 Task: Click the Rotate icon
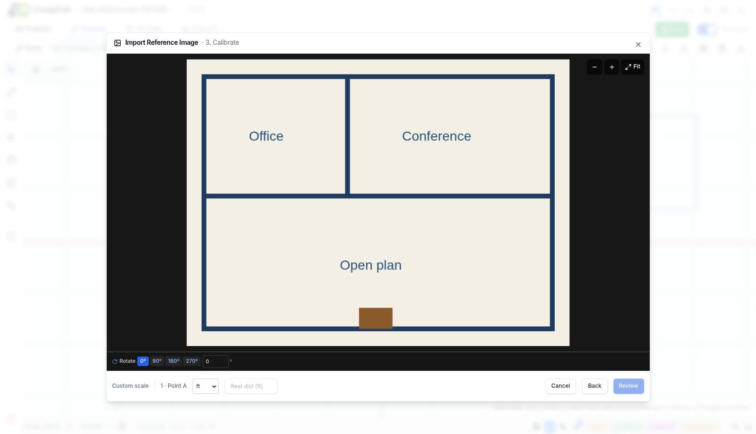point(114,361)
